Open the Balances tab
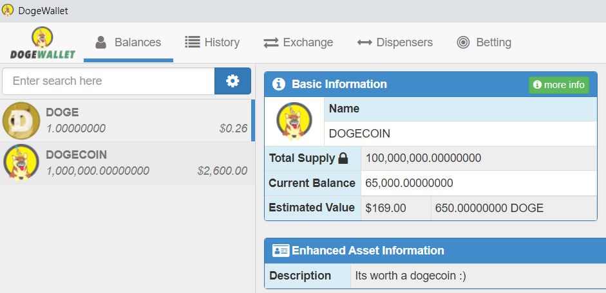This screenshot has width=606, height=293. coord(128,42)
